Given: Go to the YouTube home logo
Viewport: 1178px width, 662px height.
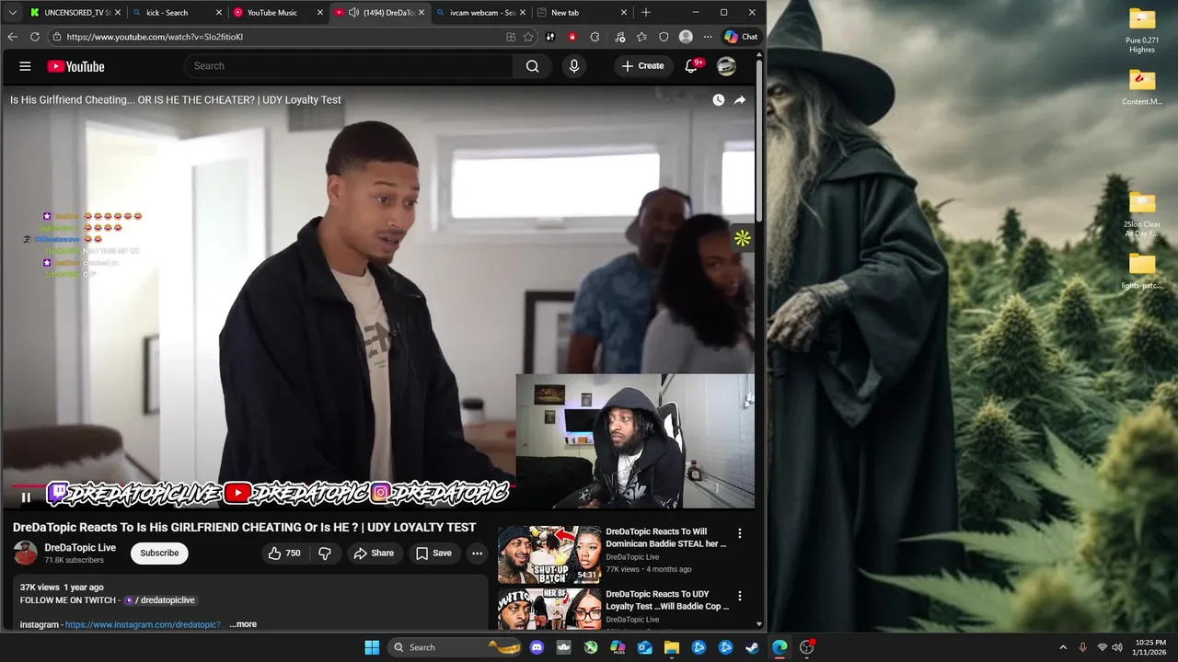Looking at the screenshot, I should (75, 66).
